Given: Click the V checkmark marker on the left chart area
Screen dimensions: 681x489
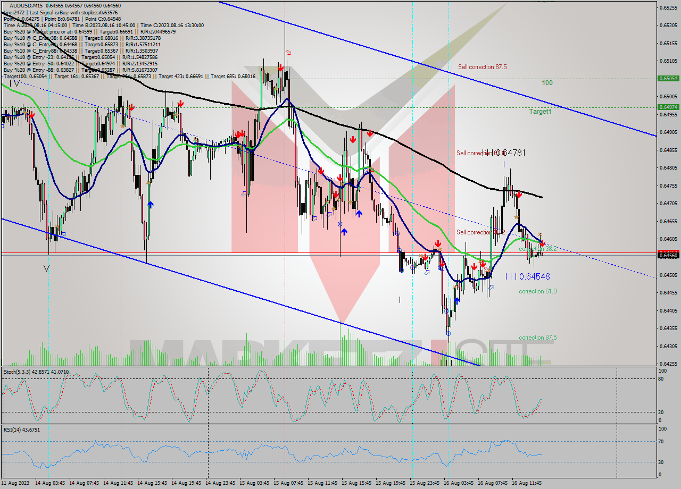Looking at the screenshot, I should (47, 268).
